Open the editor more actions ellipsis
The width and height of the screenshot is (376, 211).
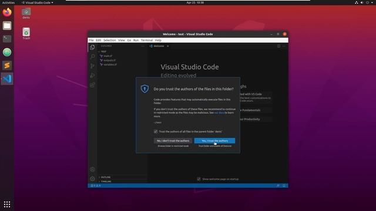pos(284,46)
